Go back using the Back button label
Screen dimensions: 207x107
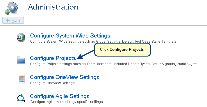[x=16, y=20]
